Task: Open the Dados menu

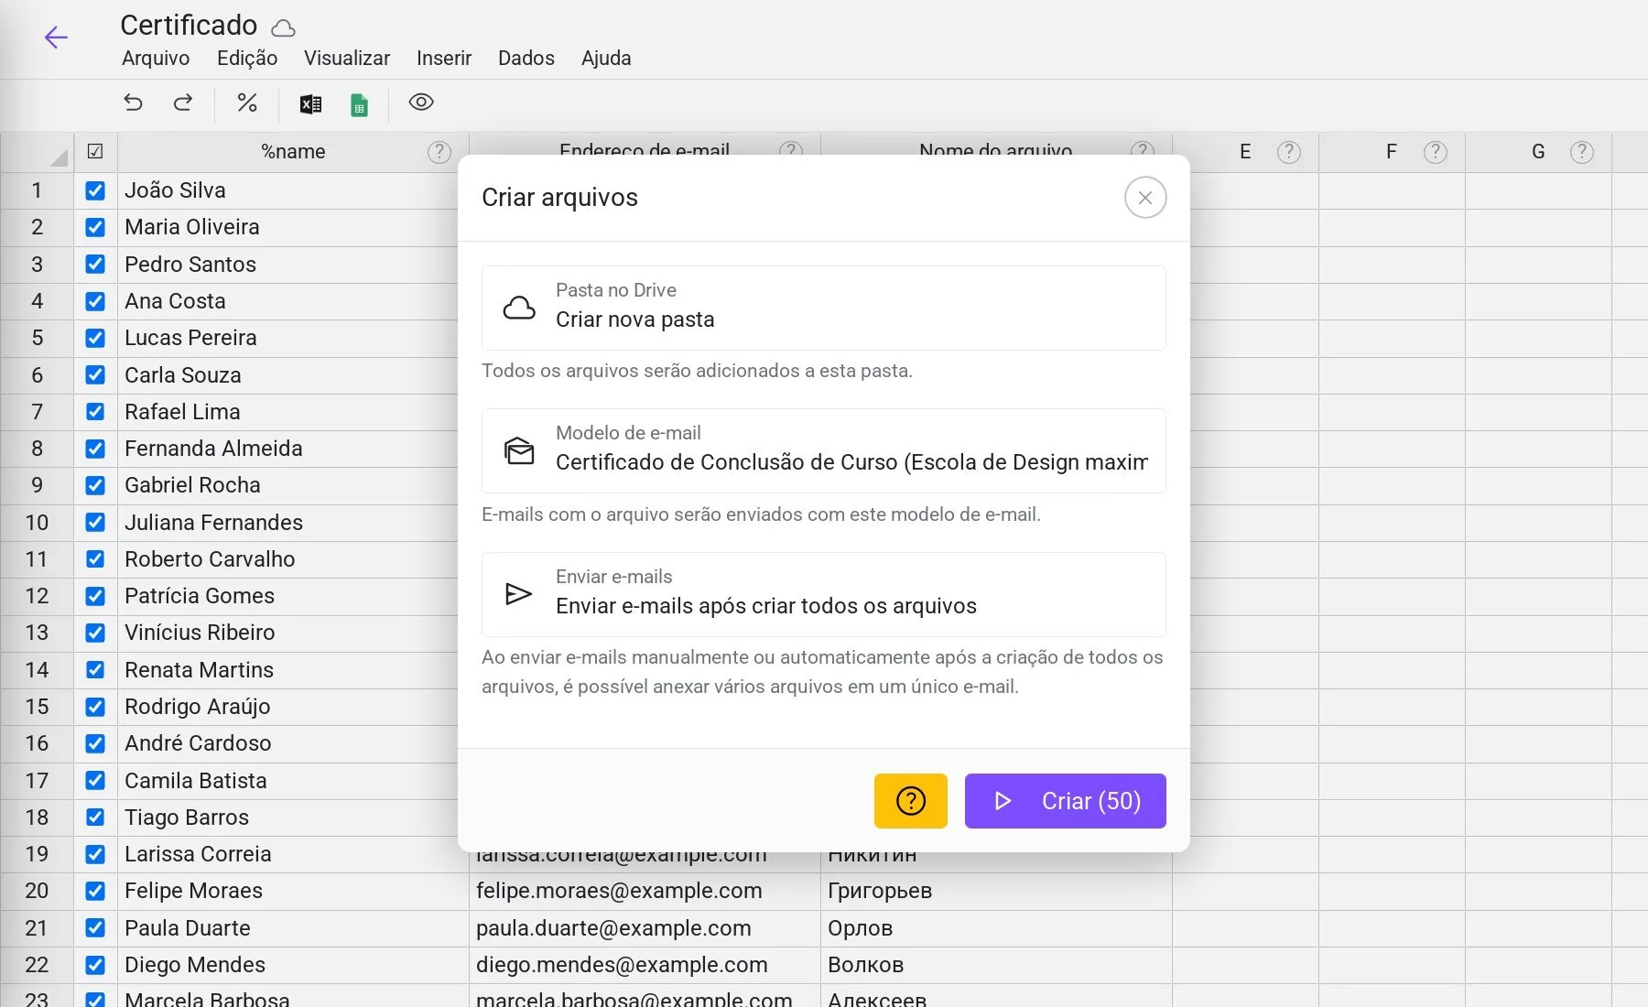Action: 526,59
